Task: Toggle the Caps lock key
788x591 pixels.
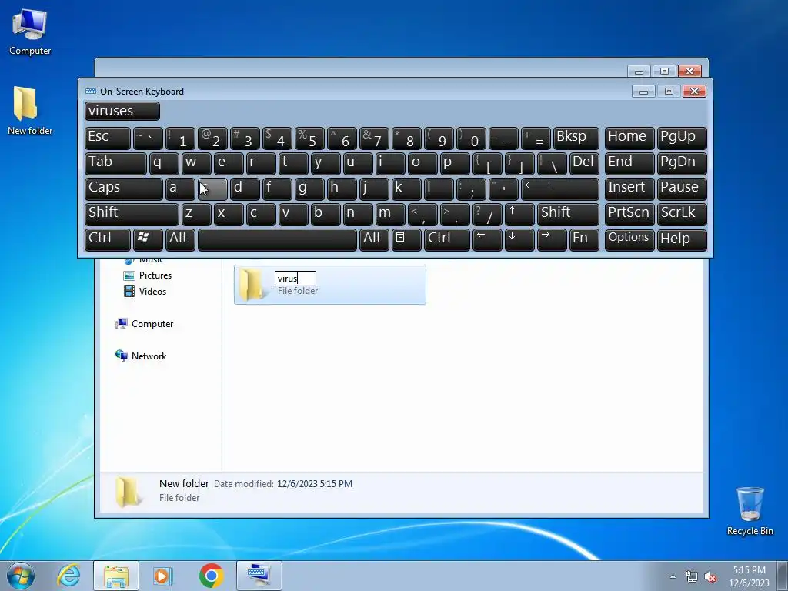Action: [124, 189]
